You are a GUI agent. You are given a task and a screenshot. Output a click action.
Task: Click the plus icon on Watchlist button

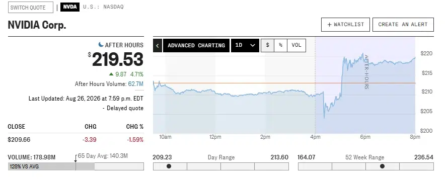(x=329, y=25)
